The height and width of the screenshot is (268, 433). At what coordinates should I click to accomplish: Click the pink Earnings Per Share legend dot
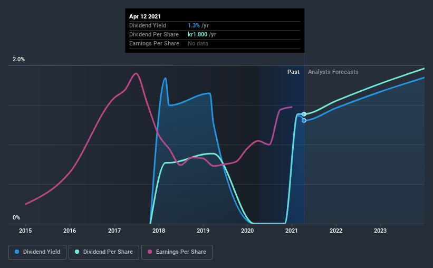tap(150, 252)
